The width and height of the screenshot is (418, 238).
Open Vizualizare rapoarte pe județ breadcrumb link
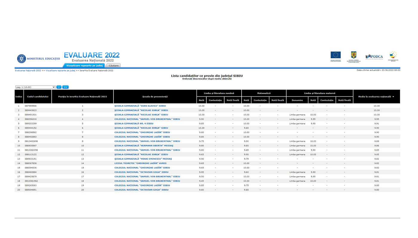click(60, 71)
